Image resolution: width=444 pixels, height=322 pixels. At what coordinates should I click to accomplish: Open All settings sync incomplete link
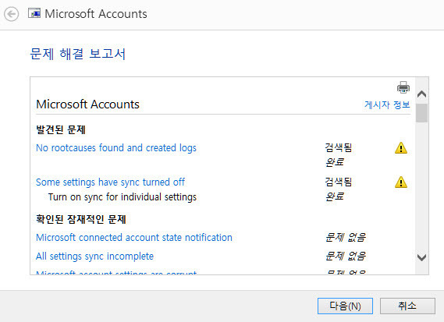pos(95,256)
